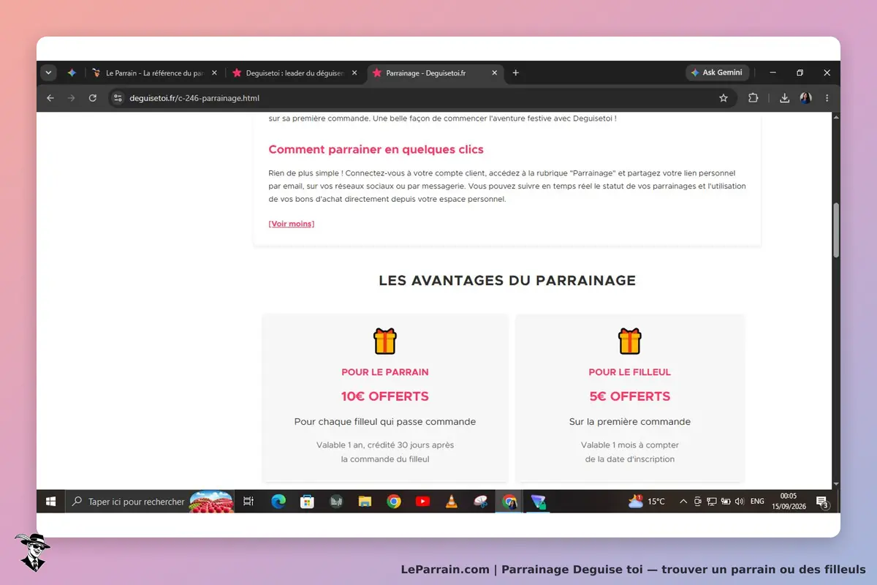Open the active Chrome profile window icon in taskbar
This screenshot has width=877, height=585.
point(509,502)
